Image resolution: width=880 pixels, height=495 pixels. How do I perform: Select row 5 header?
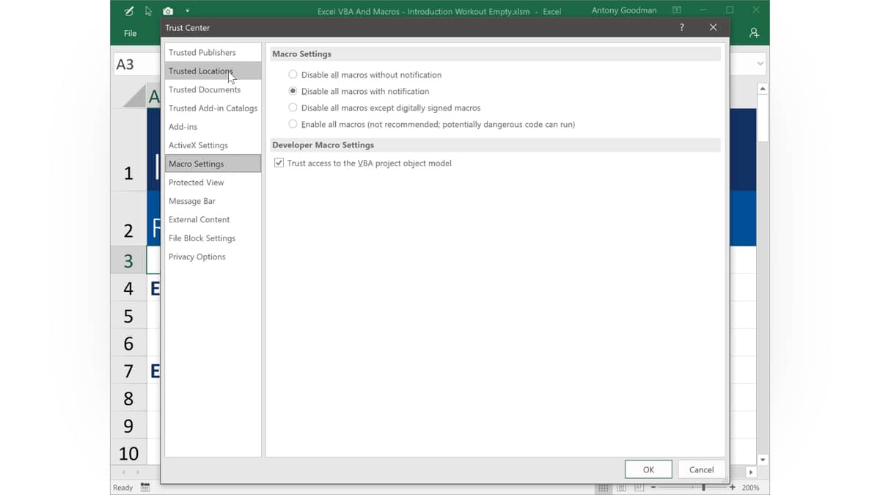(128, 316)
